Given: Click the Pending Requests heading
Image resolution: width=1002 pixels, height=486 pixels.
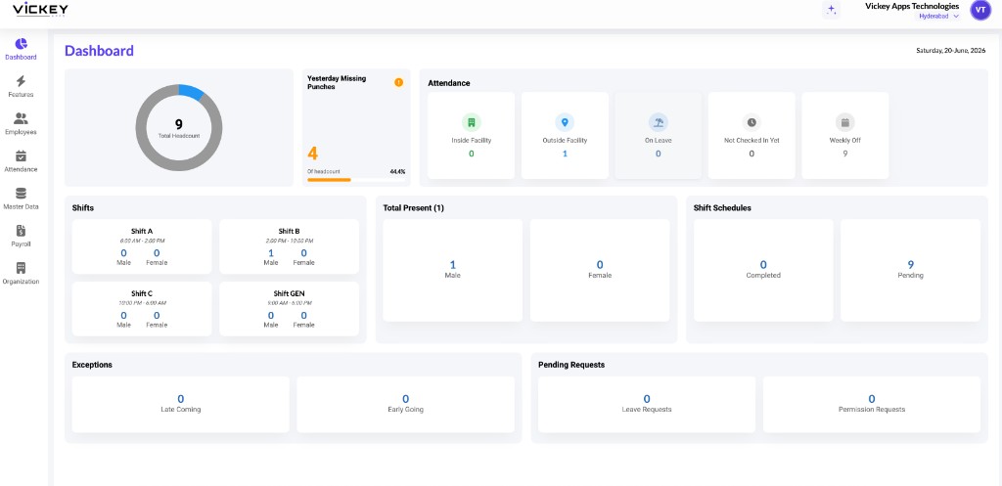Looking at the screenshot, I should click(571, 365).
